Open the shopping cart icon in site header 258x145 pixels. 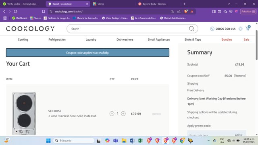pyautogui.click(x=248, y=28)
